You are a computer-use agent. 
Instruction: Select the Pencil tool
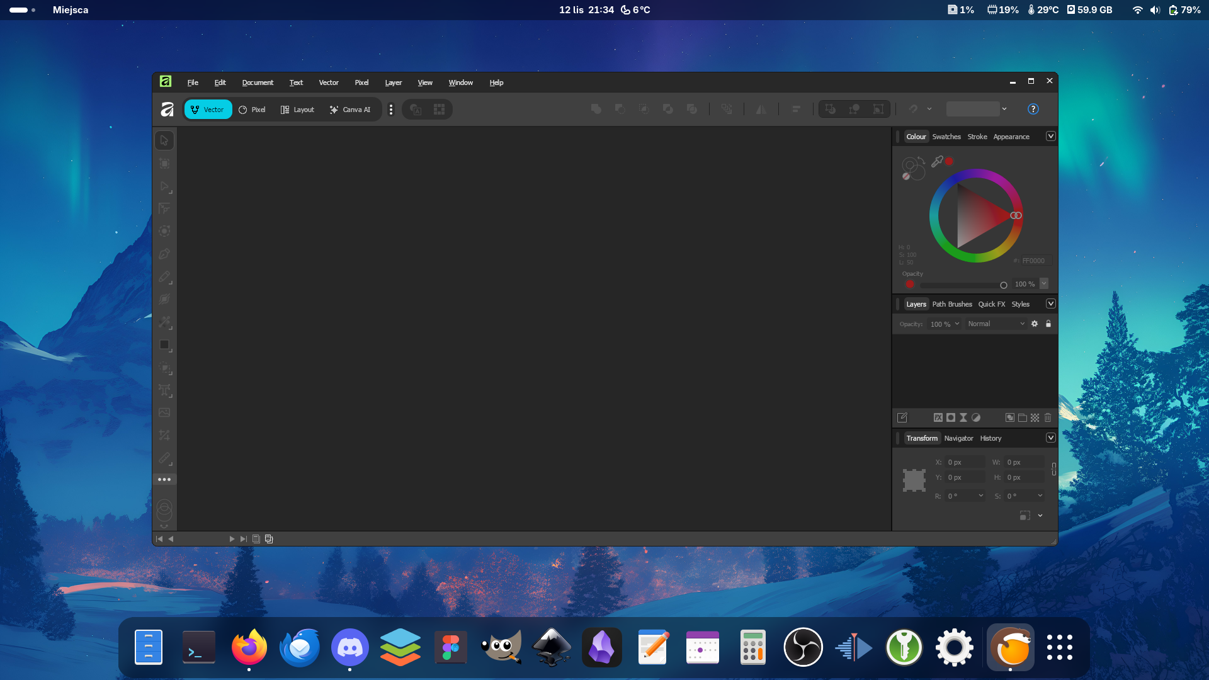click(164, 277)
